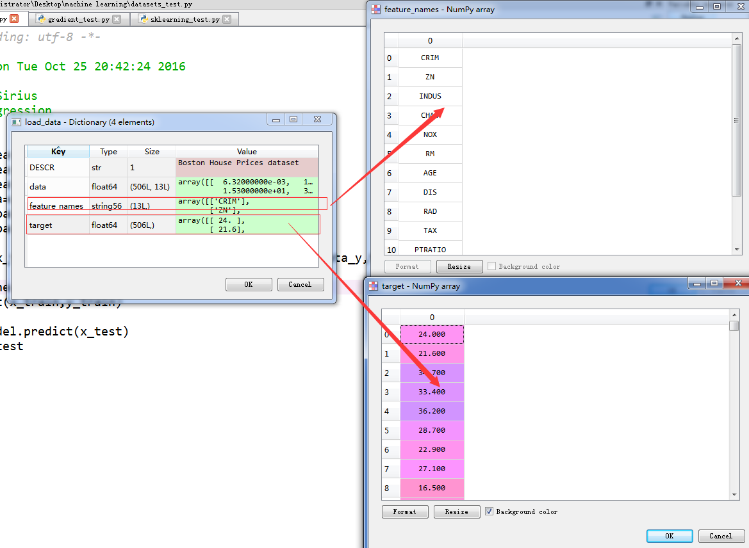749x548 pixels.
Task: Click the feature_names scrollbar up arrow
Action: tap(737, 38)
